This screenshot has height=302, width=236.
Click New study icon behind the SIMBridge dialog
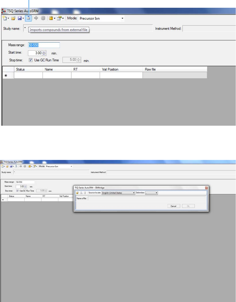click(2, 166)
